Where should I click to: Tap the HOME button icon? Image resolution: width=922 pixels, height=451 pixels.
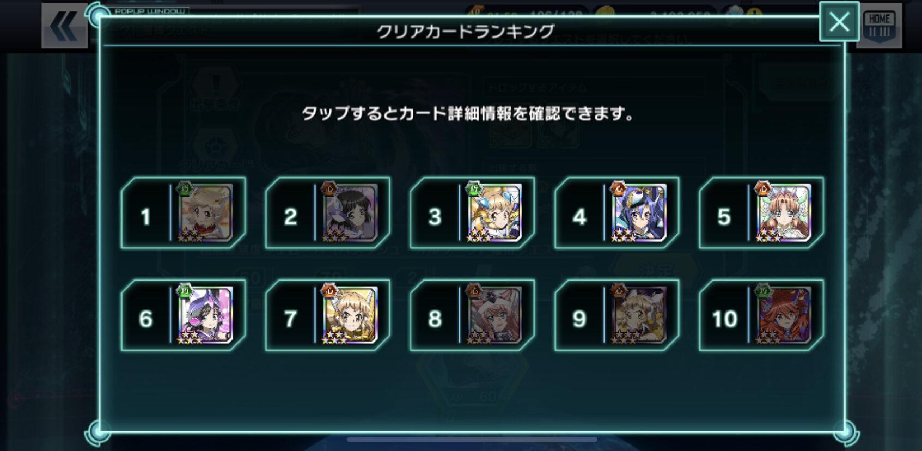click(x=879, y=25)
